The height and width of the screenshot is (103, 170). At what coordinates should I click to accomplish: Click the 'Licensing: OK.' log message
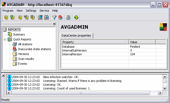coord(52,85)
